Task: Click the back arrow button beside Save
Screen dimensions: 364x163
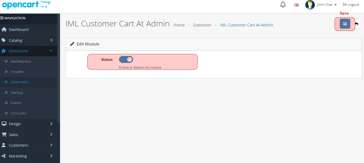Action: tap(357, 24)
